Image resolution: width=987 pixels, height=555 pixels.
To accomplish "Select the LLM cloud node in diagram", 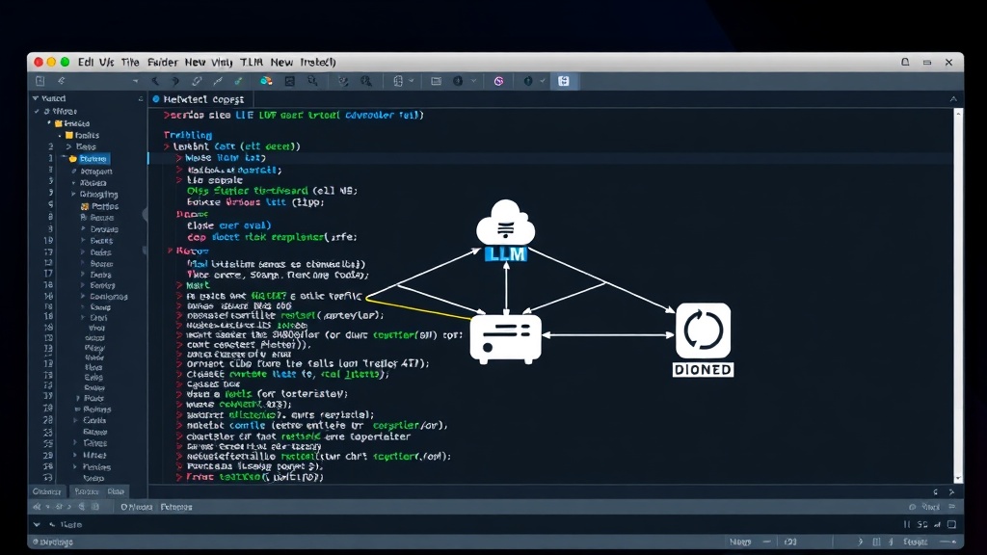I will click(x=505, y=223).
